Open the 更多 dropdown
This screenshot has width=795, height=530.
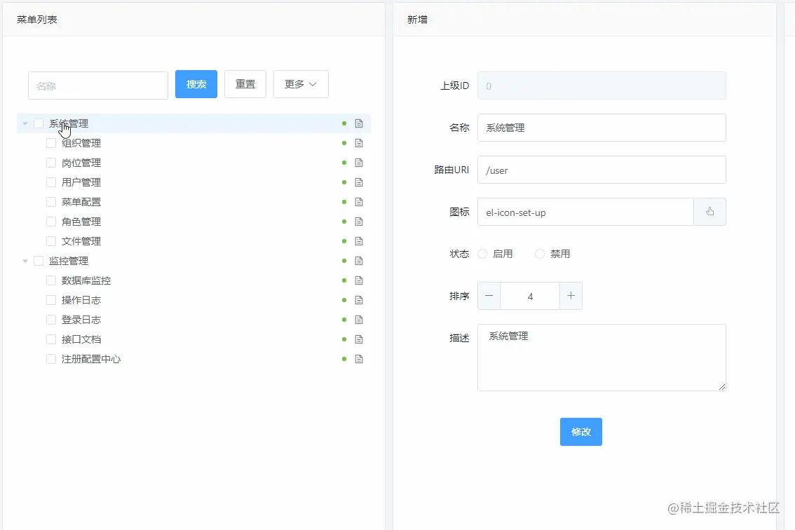301,84
